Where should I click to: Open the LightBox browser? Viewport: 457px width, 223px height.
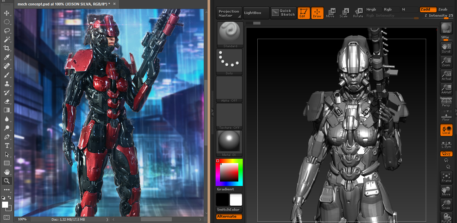click(x=256, y=13)
